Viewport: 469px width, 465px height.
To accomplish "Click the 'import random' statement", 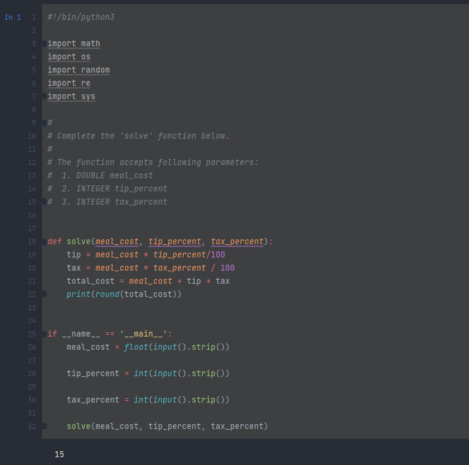I will pyautogui.click(x=79, y=70).
